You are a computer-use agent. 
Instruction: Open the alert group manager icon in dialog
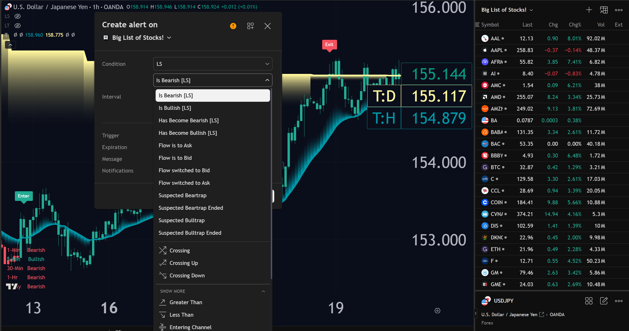[x=250, y=26]
